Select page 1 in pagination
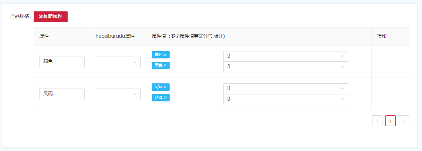The height and width of the screenshot is (151, 422). pos(391,121)
